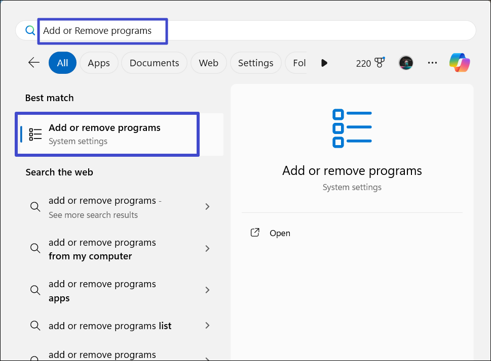Open the rewards points trophy icon

coord(380,63)
